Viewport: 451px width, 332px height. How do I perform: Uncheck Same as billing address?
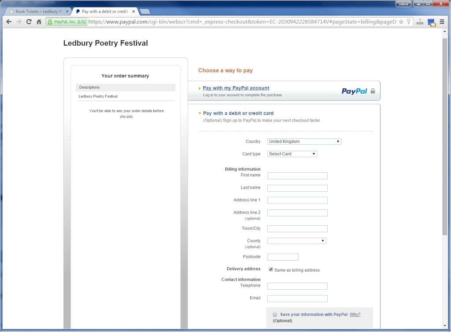[x=271, y=269]
